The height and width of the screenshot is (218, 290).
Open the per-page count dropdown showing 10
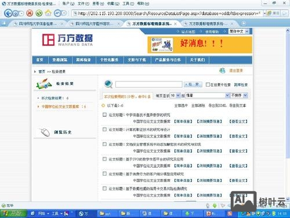pos(175,95)
